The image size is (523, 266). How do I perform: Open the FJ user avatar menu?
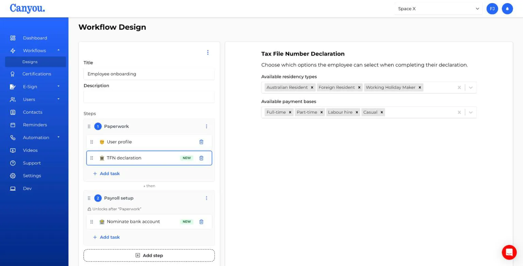pyautogui.click(x=492, y=9)
